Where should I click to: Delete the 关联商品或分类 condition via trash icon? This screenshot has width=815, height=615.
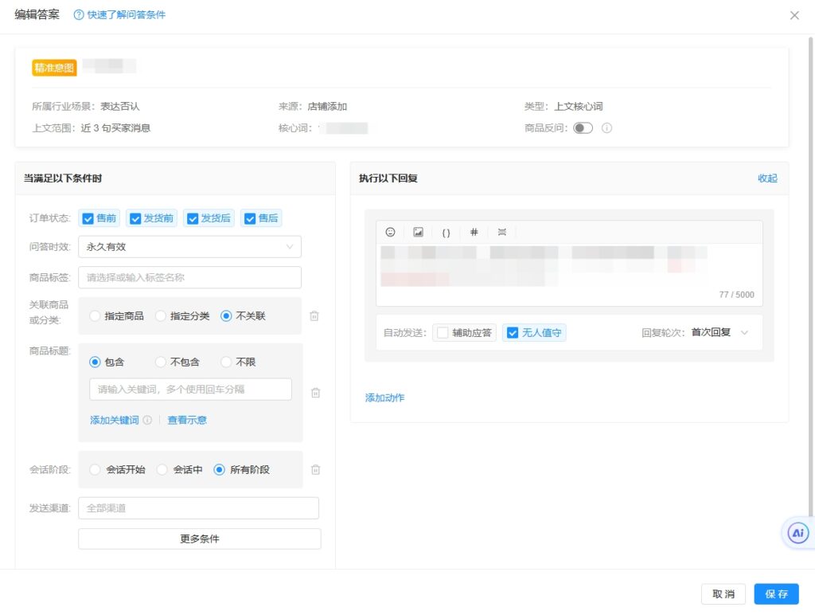tap(314, 315)
